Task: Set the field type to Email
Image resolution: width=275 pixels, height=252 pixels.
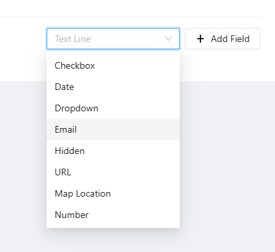Action: pos(113,129)
